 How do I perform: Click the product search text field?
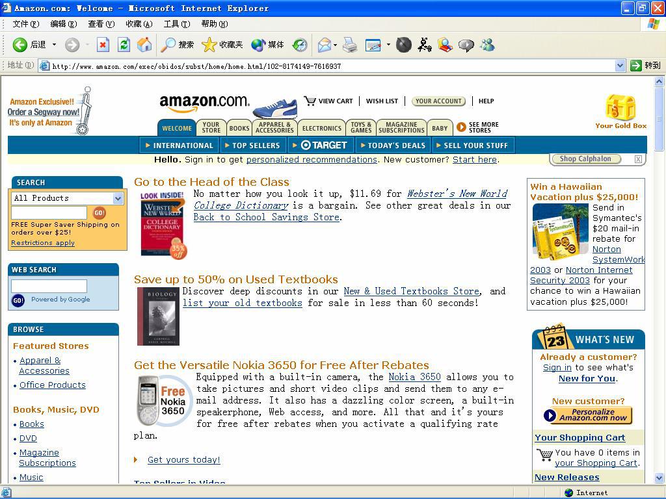click(49, 212)
